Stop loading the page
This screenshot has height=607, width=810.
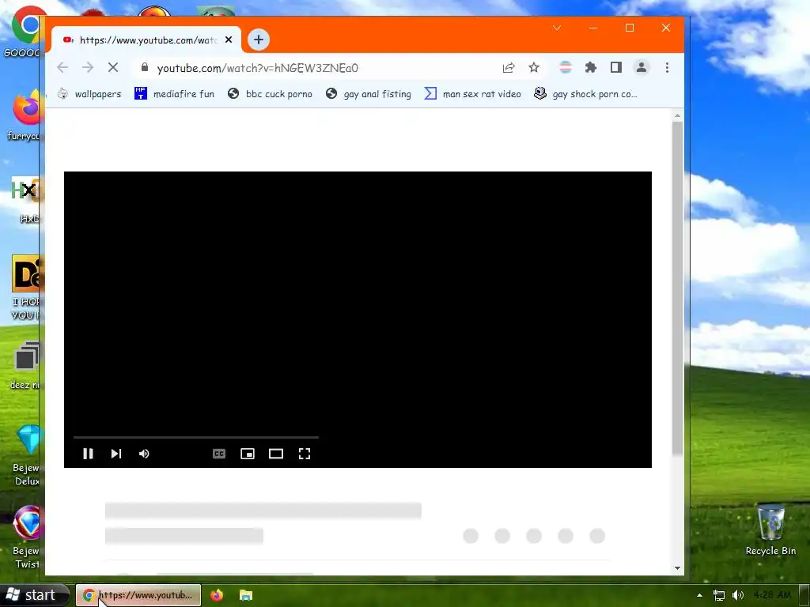(113, 68)
